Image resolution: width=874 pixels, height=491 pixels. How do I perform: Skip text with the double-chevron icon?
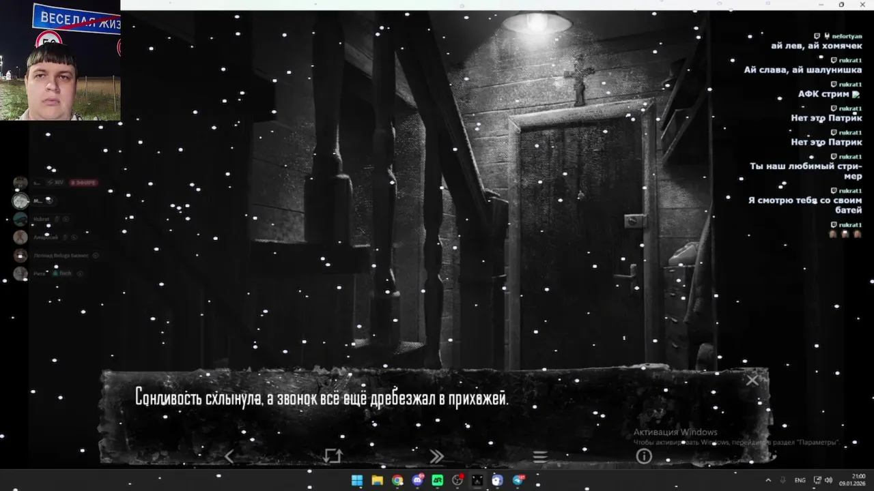(x=437, y=457)
